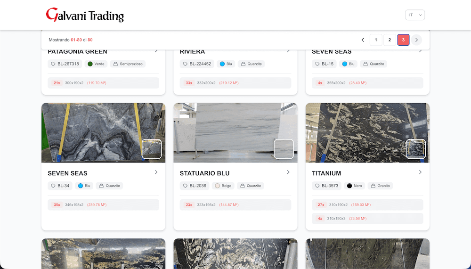471x269 pixels.
Task: Click the Verde color chip
Action: 96,64
